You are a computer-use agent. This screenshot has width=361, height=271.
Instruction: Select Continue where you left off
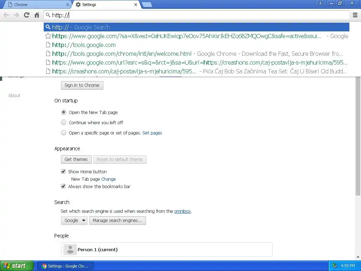pyautogui.click(x=63, y=122)
